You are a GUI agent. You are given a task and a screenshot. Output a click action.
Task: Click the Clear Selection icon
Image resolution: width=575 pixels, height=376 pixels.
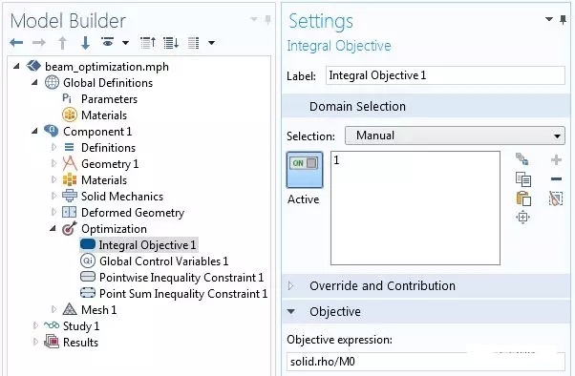coord(556,198)
